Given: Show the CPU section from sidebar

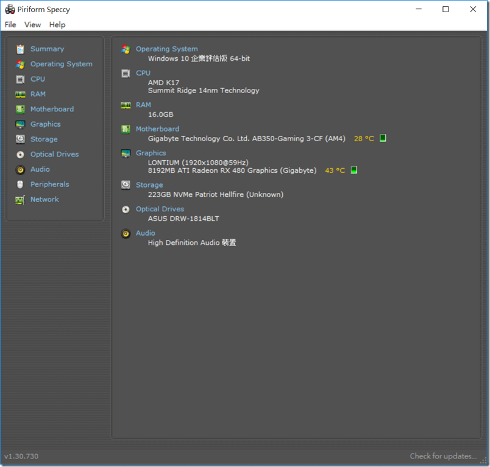Looking at the screenshot, I should tap(38, 79).
